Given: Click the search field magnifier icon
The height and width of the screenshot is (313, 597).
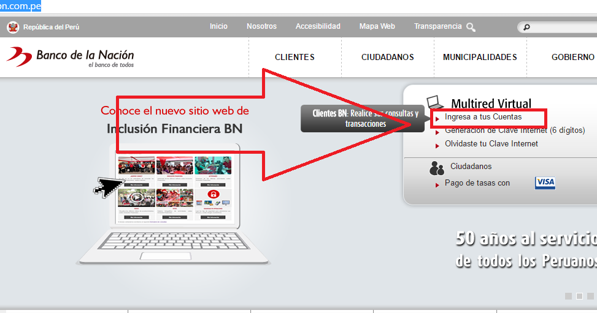Looking at the screenshot, I should click(526, 27).
